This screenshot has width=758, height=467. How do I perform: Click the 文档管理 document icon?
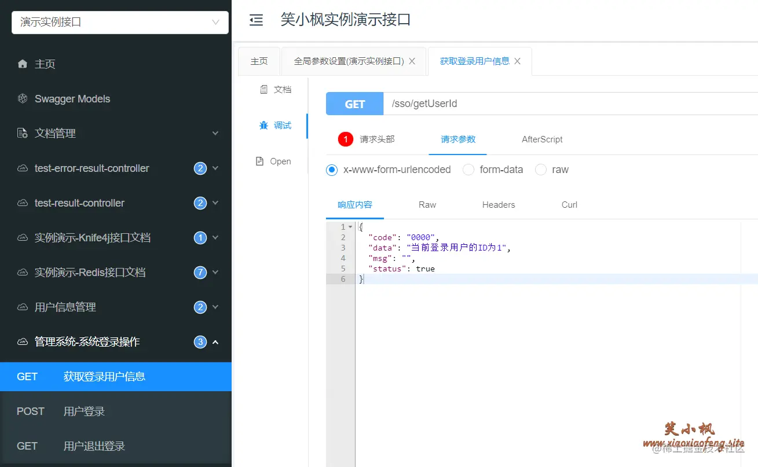pos(23,134)
